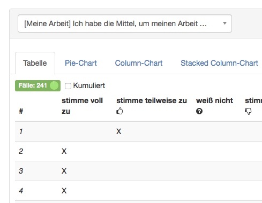The width and height of the screenshot is (262, 203).
Task: Click the thumbs-down icon in the header
Action: pos(248,111)
